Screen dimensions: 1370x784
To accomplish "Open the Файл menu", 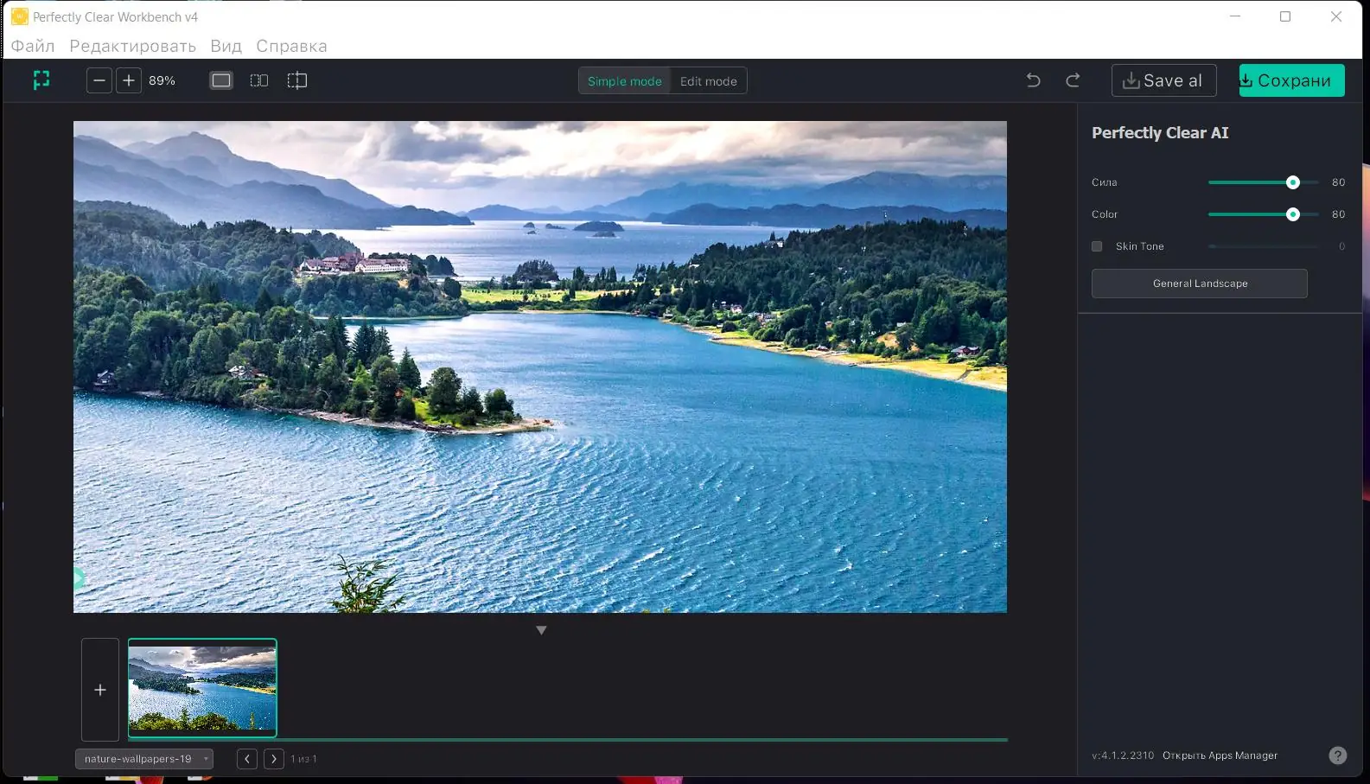I will tap(33, 46).
